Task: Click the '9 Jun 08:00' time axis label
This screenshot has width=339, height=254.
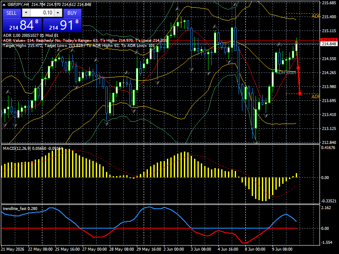Action: (282, 249)
